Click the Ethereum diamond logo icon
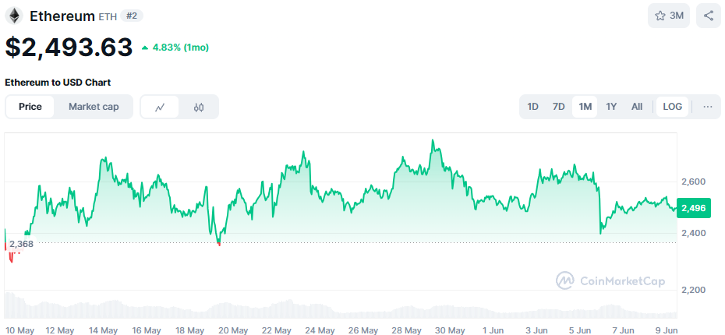Image resolution: width=725 pixels, height=335 pixels. (13, 15)
